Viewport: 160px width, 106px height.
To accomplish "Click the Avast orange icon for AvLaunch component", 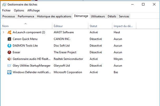I will pos(9,32).
